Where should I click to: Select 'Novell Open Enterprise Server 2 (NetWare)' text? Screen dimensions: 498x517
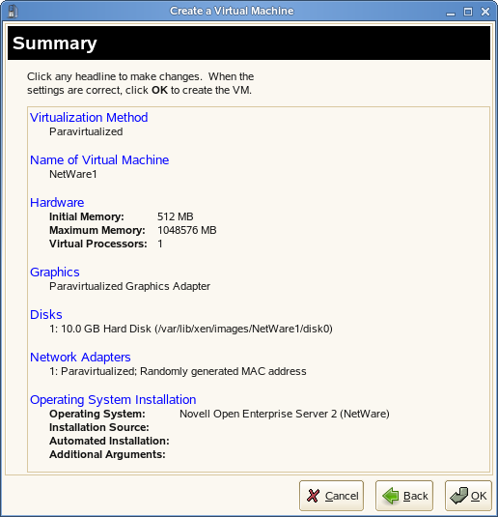[285, 414]
